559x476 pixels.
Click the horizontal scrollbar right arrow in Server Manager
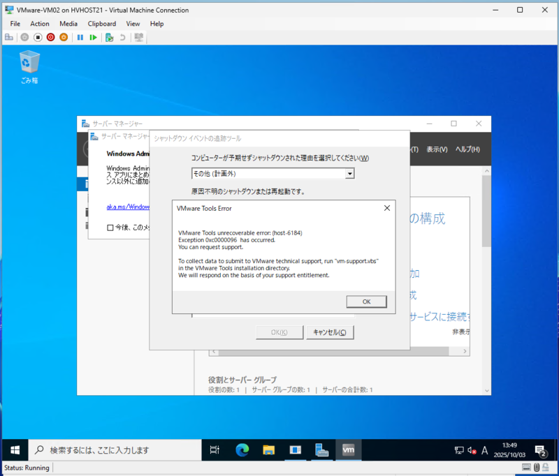465,351
